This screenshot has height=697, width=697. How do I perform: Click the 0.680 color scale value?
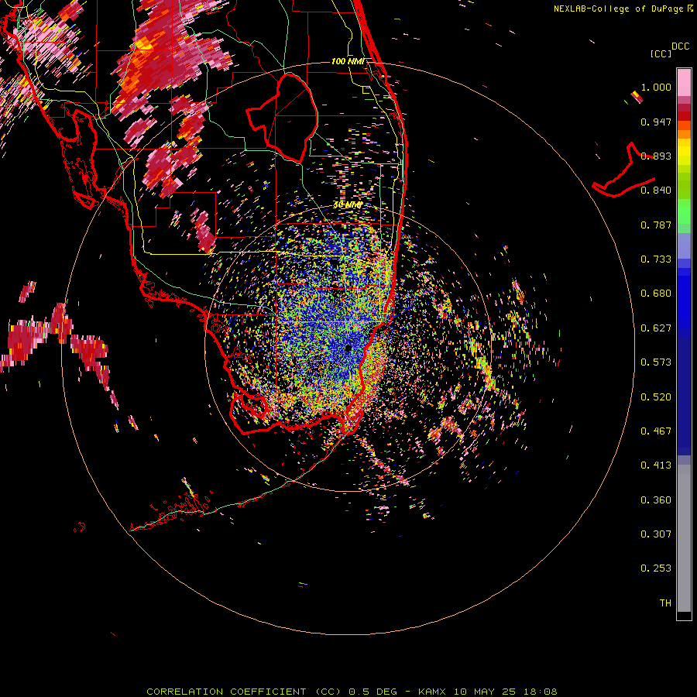pos(656,294)
